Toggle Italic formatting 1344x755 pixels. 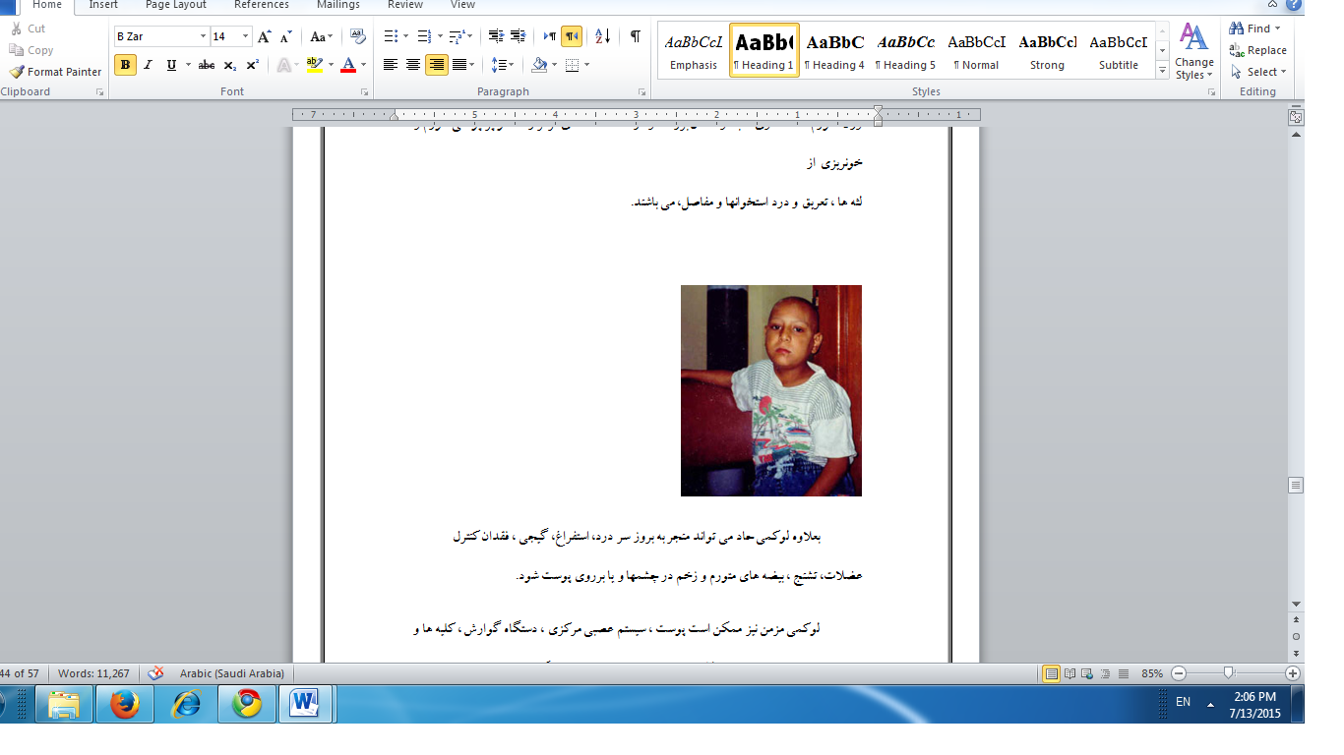149,65
